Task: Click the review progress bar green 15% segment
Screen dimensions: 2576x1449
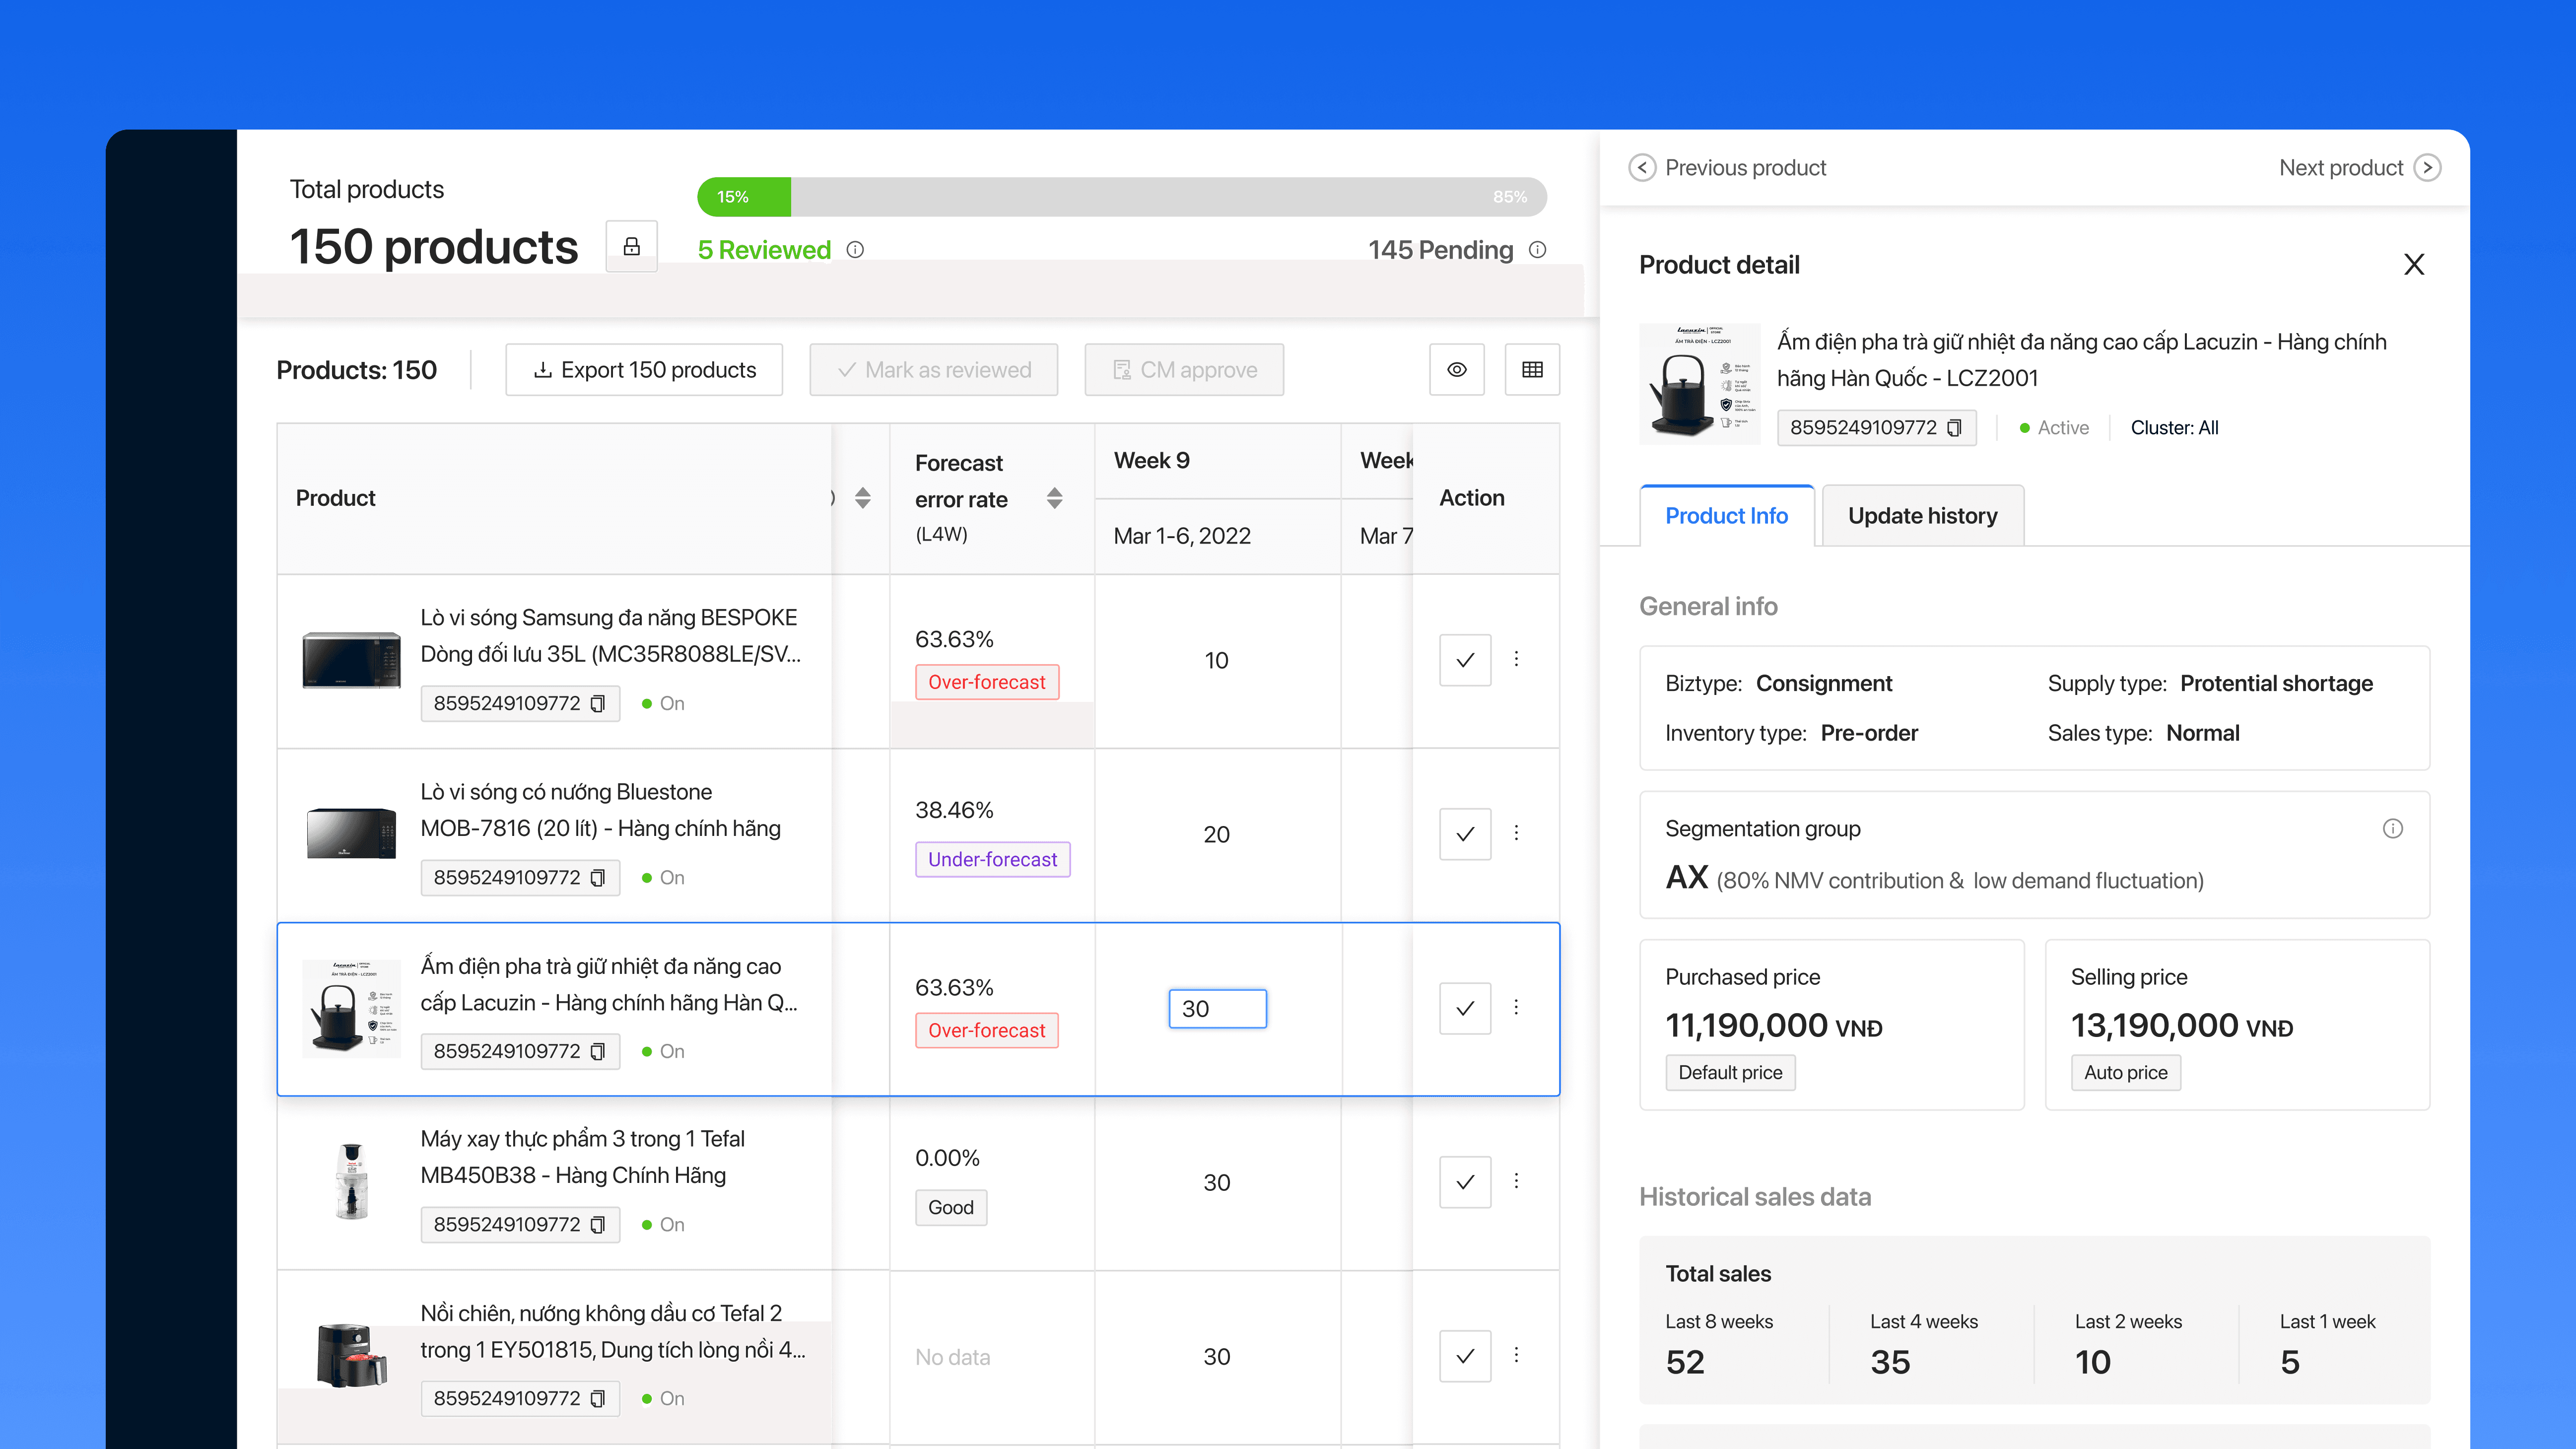Action: click(x=744, y=197)
